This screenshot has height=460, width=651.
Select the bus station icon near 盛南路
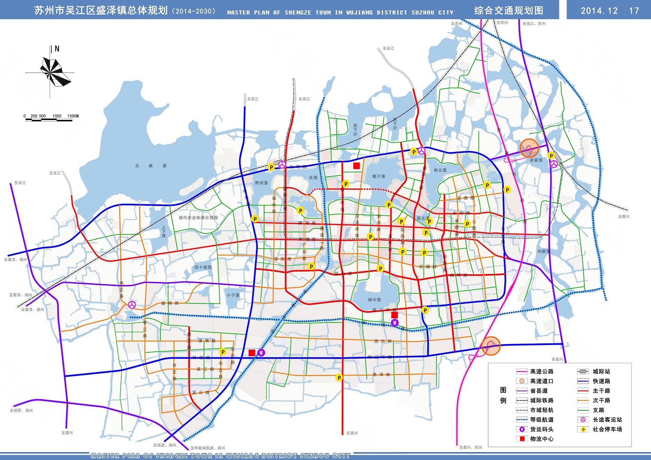point(132,305)
